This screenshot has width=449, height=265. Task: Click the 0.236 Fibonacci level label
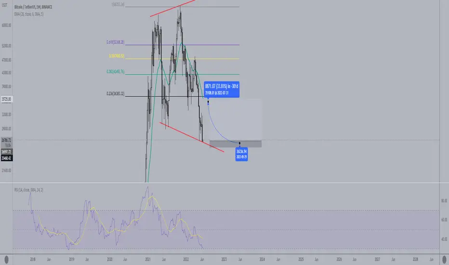tap(116, 93)
